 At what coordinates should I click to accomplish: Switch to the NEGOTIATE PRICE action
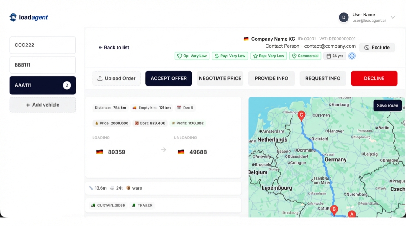point(220,78)
